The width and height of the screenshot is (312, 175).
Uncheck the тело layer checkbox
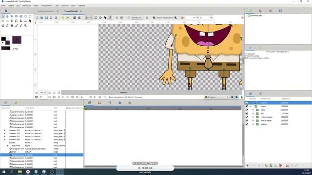point(247,110)
